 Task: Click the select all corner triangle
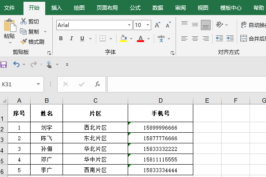pyautogui.click(x=4, y=100)
